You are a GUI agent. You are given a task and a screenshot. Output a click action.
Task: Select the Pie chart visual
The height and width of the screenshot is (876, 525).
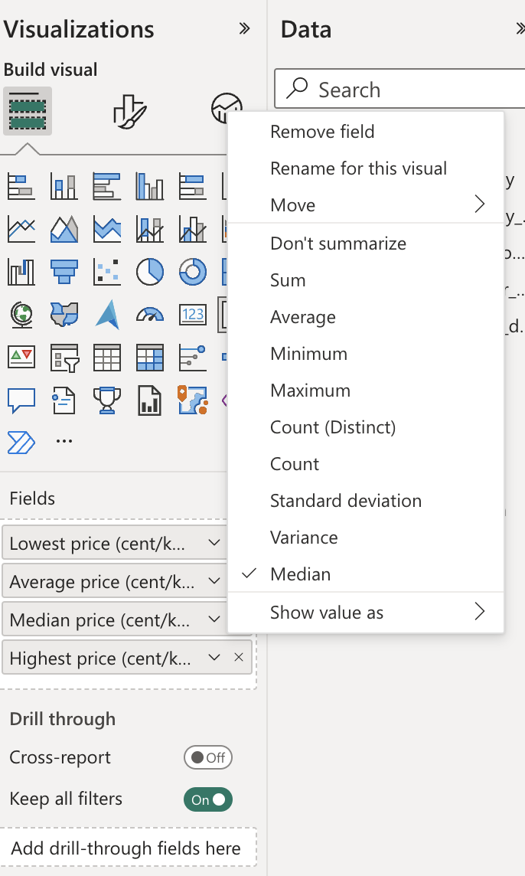coord(150,271)
